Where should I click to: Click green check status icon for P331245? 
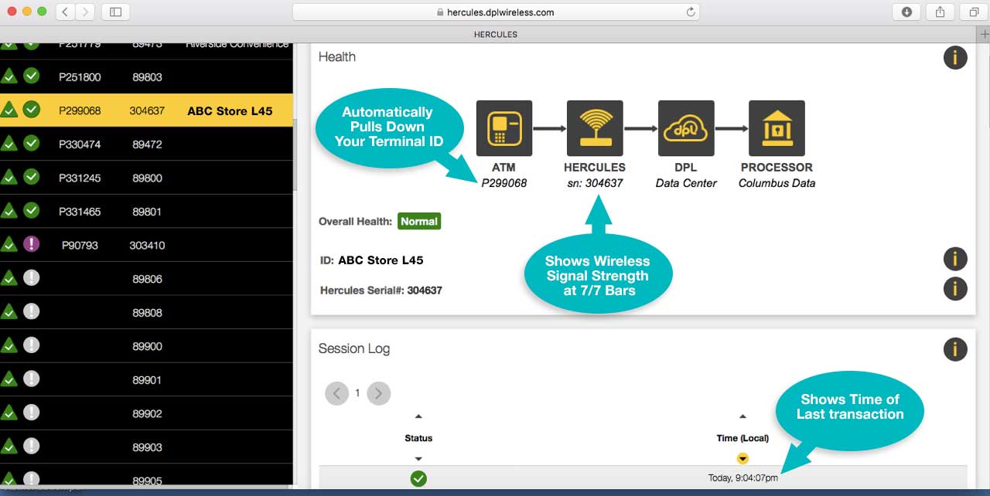(31, 177)
